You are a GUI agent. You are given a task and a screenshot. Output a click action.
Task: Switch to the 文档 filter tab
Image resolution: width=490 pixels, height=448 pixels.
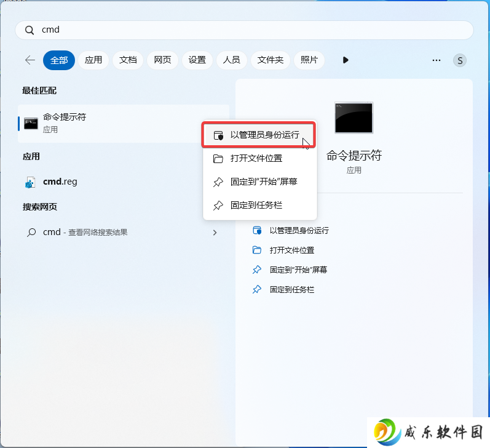128,60
